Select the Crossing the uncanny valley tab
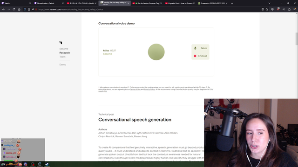Image resolution: width=298 pixels, height=167 pixels. pos(115,3)
